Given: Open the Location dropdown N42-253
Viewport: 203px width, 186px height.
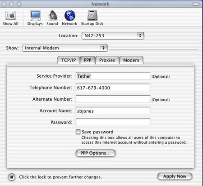Looking at the screenshot, I should click(x=113, y=36).
